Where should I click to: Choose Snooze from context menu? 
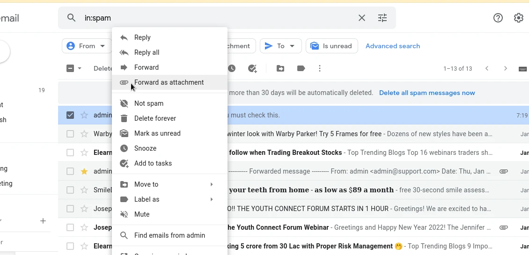pyautogui.click(x=169, y=148)
